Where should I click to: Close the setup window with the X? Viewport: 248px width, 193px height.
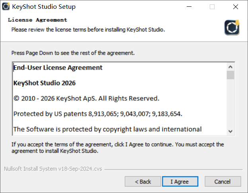point(236,7)
